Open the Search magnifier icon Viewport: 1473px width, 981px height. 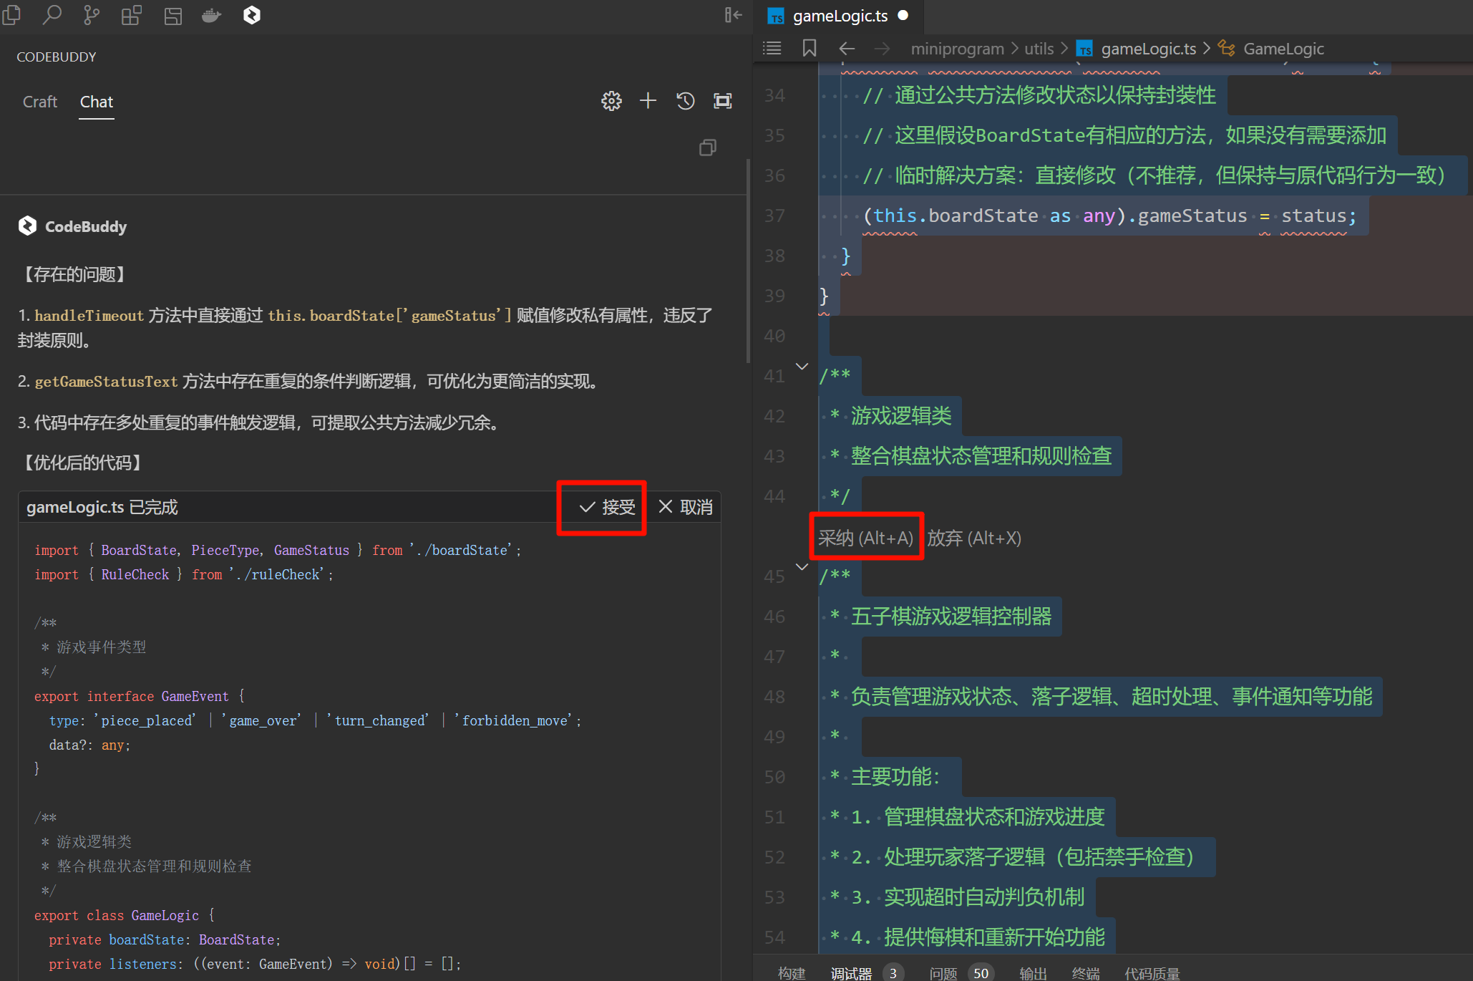click(x=52, y=14)
